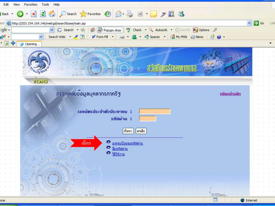Open the Tools menu
This screenshot has height=206, width=275.
point(45,5)
